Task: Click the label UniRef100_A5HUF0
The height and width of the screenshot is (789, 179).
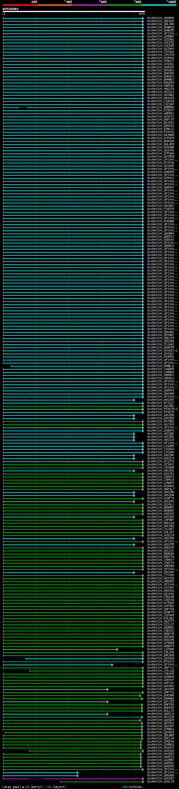Action: click(x=160, y=375)
